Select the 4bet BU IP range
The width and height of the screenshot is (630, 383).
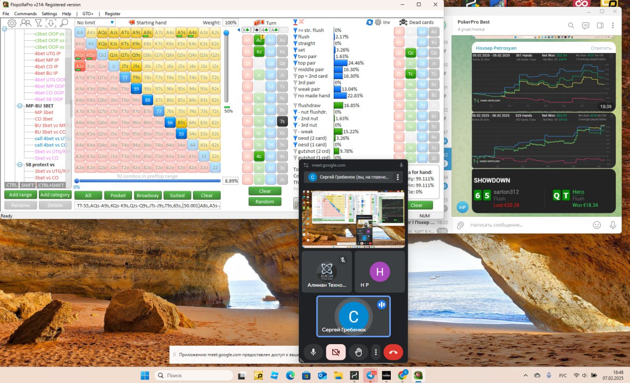click(x=46, y=73)
